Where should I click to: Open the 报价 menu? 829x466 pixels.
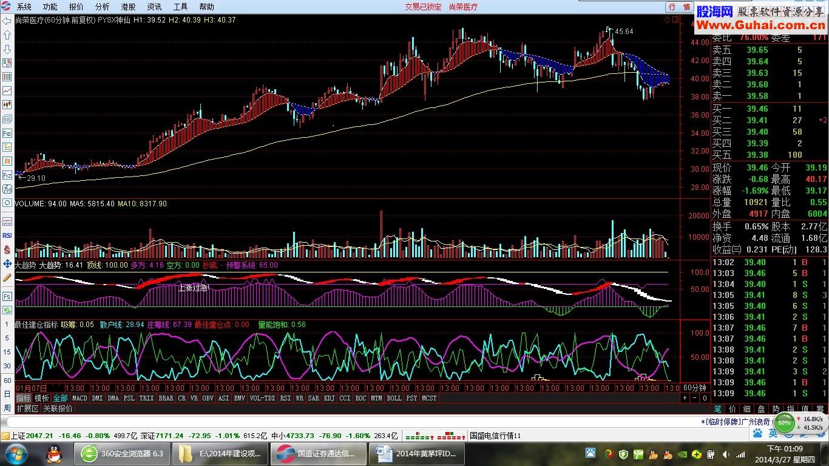tap(76, 7)
